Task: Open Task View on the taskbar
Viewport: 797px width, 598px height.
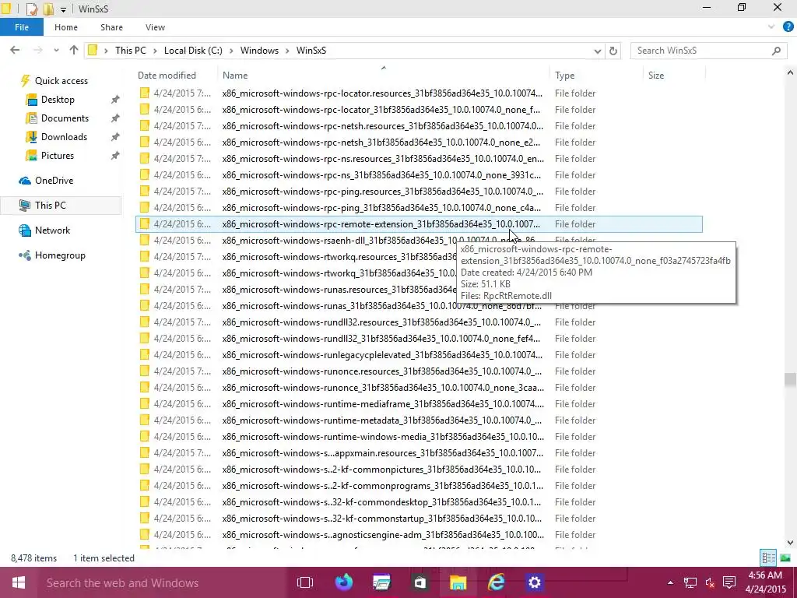Action: point(305,582)
